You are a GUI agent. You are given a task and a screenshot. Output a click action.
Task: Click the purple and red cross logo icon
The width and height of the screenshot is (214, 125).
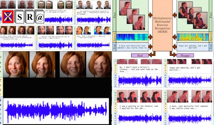pyautogui.click(x=8, y=16)
